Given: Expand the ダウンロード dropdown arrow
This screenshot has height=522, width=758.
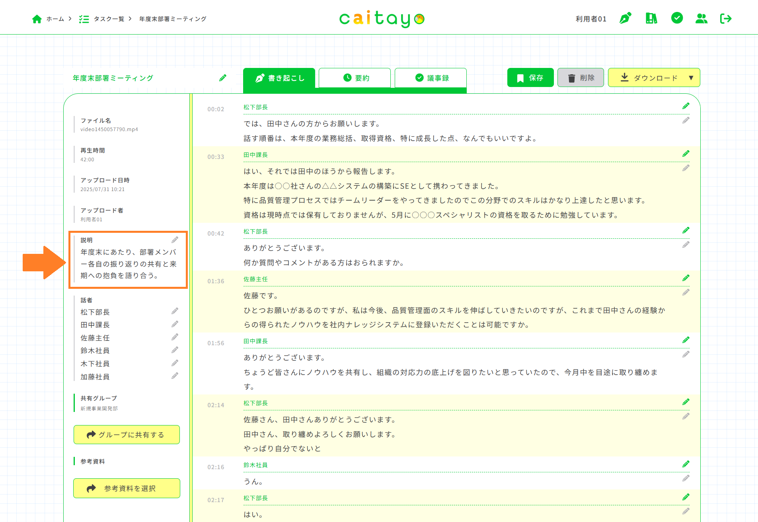Looking at the screenshot, I should [x=691, y=78].
